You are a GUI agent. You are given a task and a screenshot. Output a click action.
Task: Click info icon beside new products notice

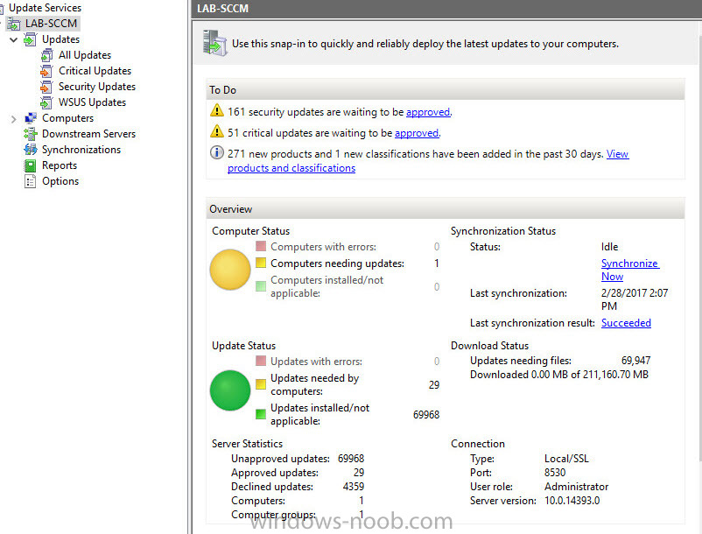click(x=217, y=152)
